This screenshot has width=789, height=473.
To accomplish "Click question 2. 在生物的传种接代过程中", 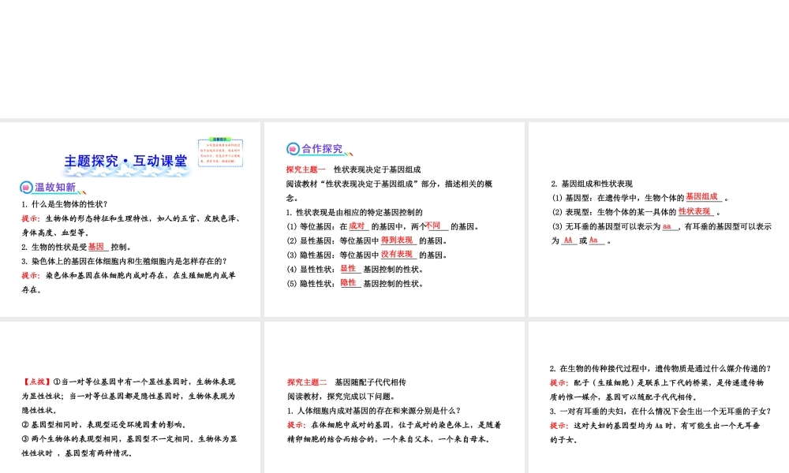I will [660, 368].
